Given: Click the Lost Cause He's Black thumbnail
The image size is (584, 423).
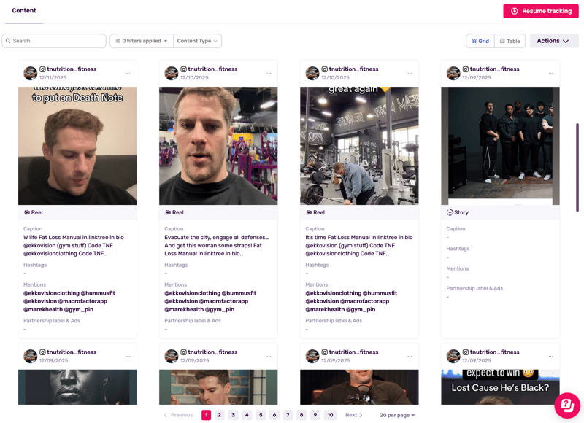Looking at the screenshot, I should click(x=500, y=387).
